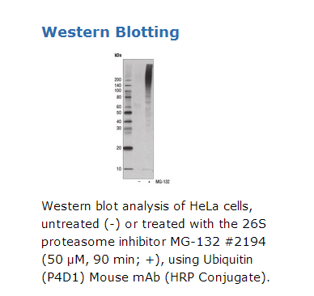Click the 10 kDa marker label

pyautogui.click(x=119, y=169)
